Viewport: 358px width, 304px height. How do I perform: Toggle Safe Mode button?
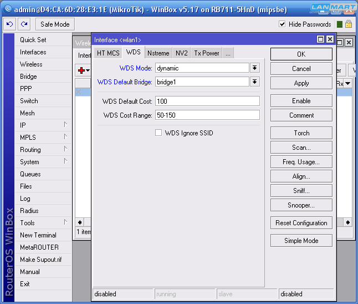55,24
